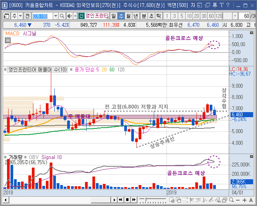
Task: Switch to 월 monthly chart tab
Action: [128, 16]
